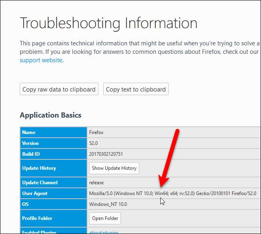
Task: Click Copy text to clipboard button
Action: 136,89
